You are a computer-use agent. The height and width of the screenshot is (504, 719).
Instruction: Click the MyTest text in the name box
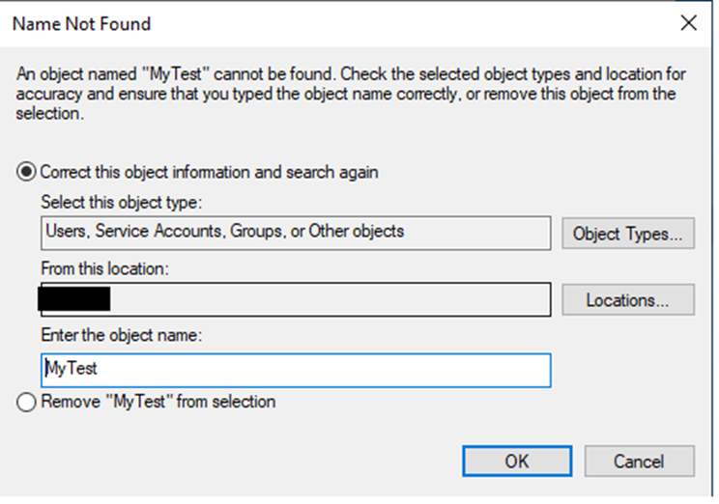(x=72, y=369)
